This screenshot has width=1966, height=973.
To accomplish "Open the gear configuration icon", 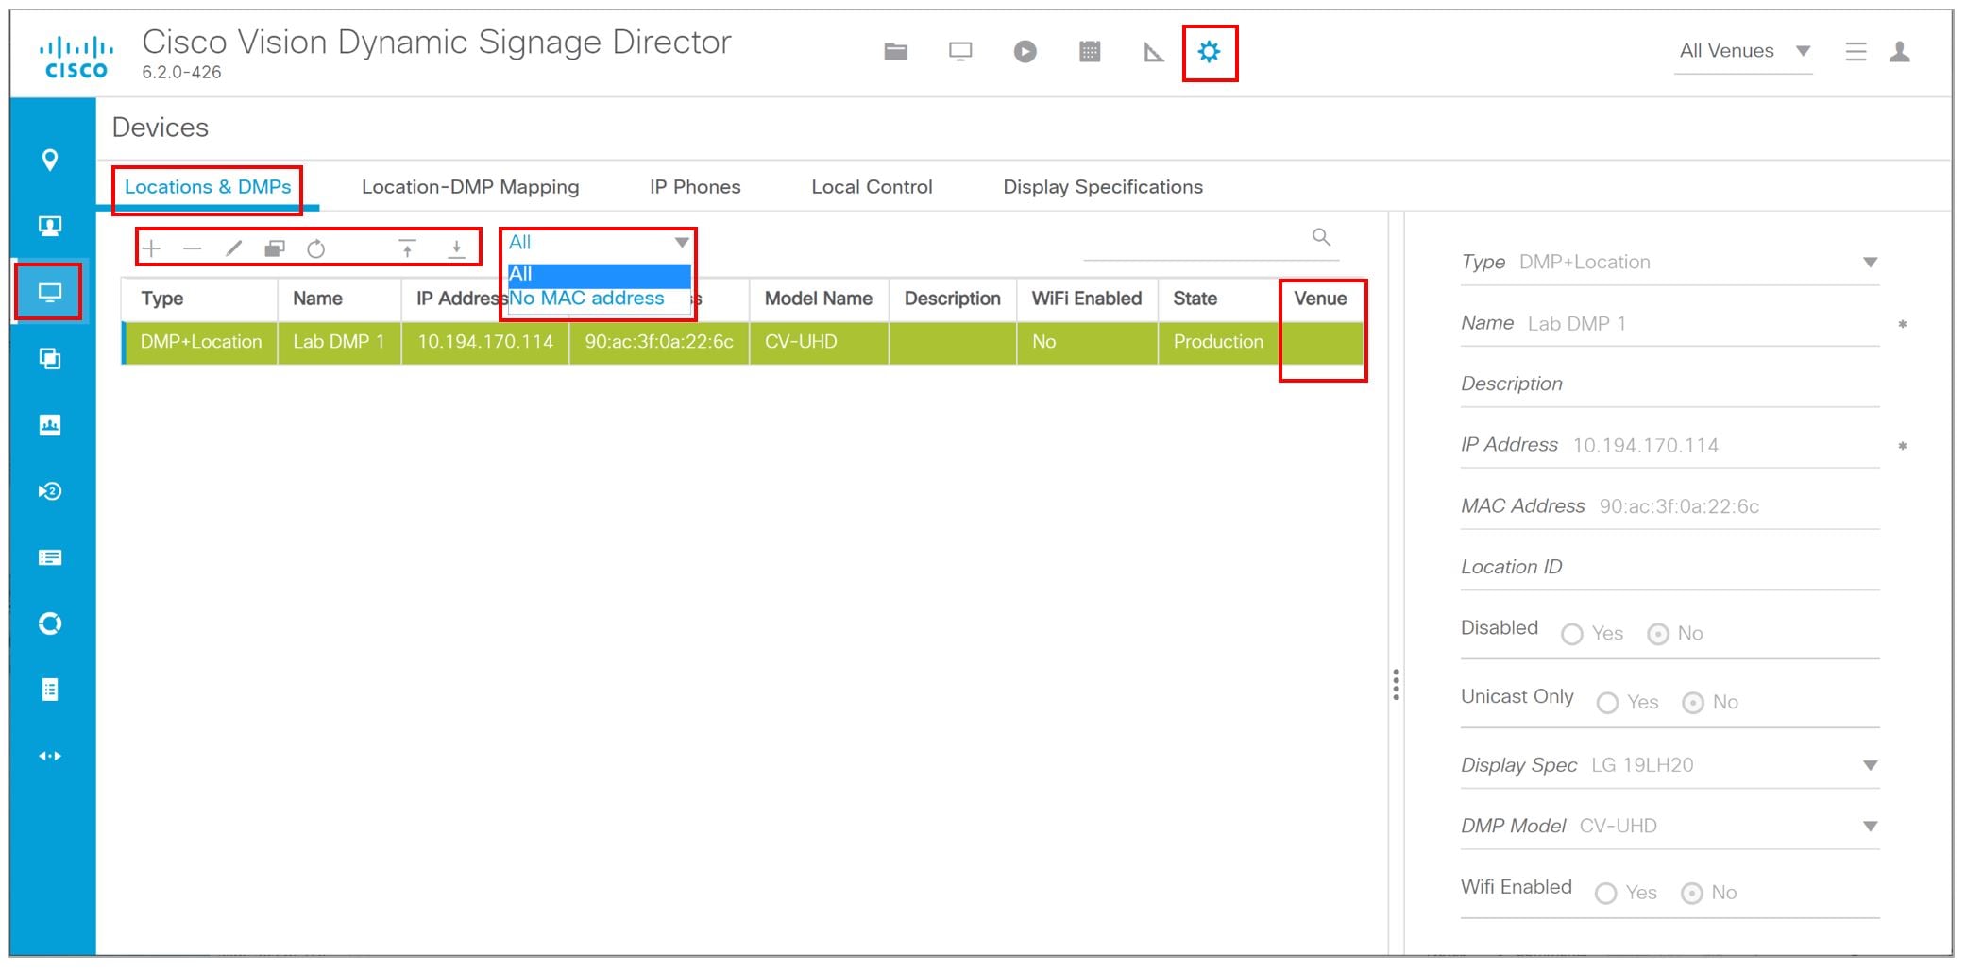I will pos(1209,52).
